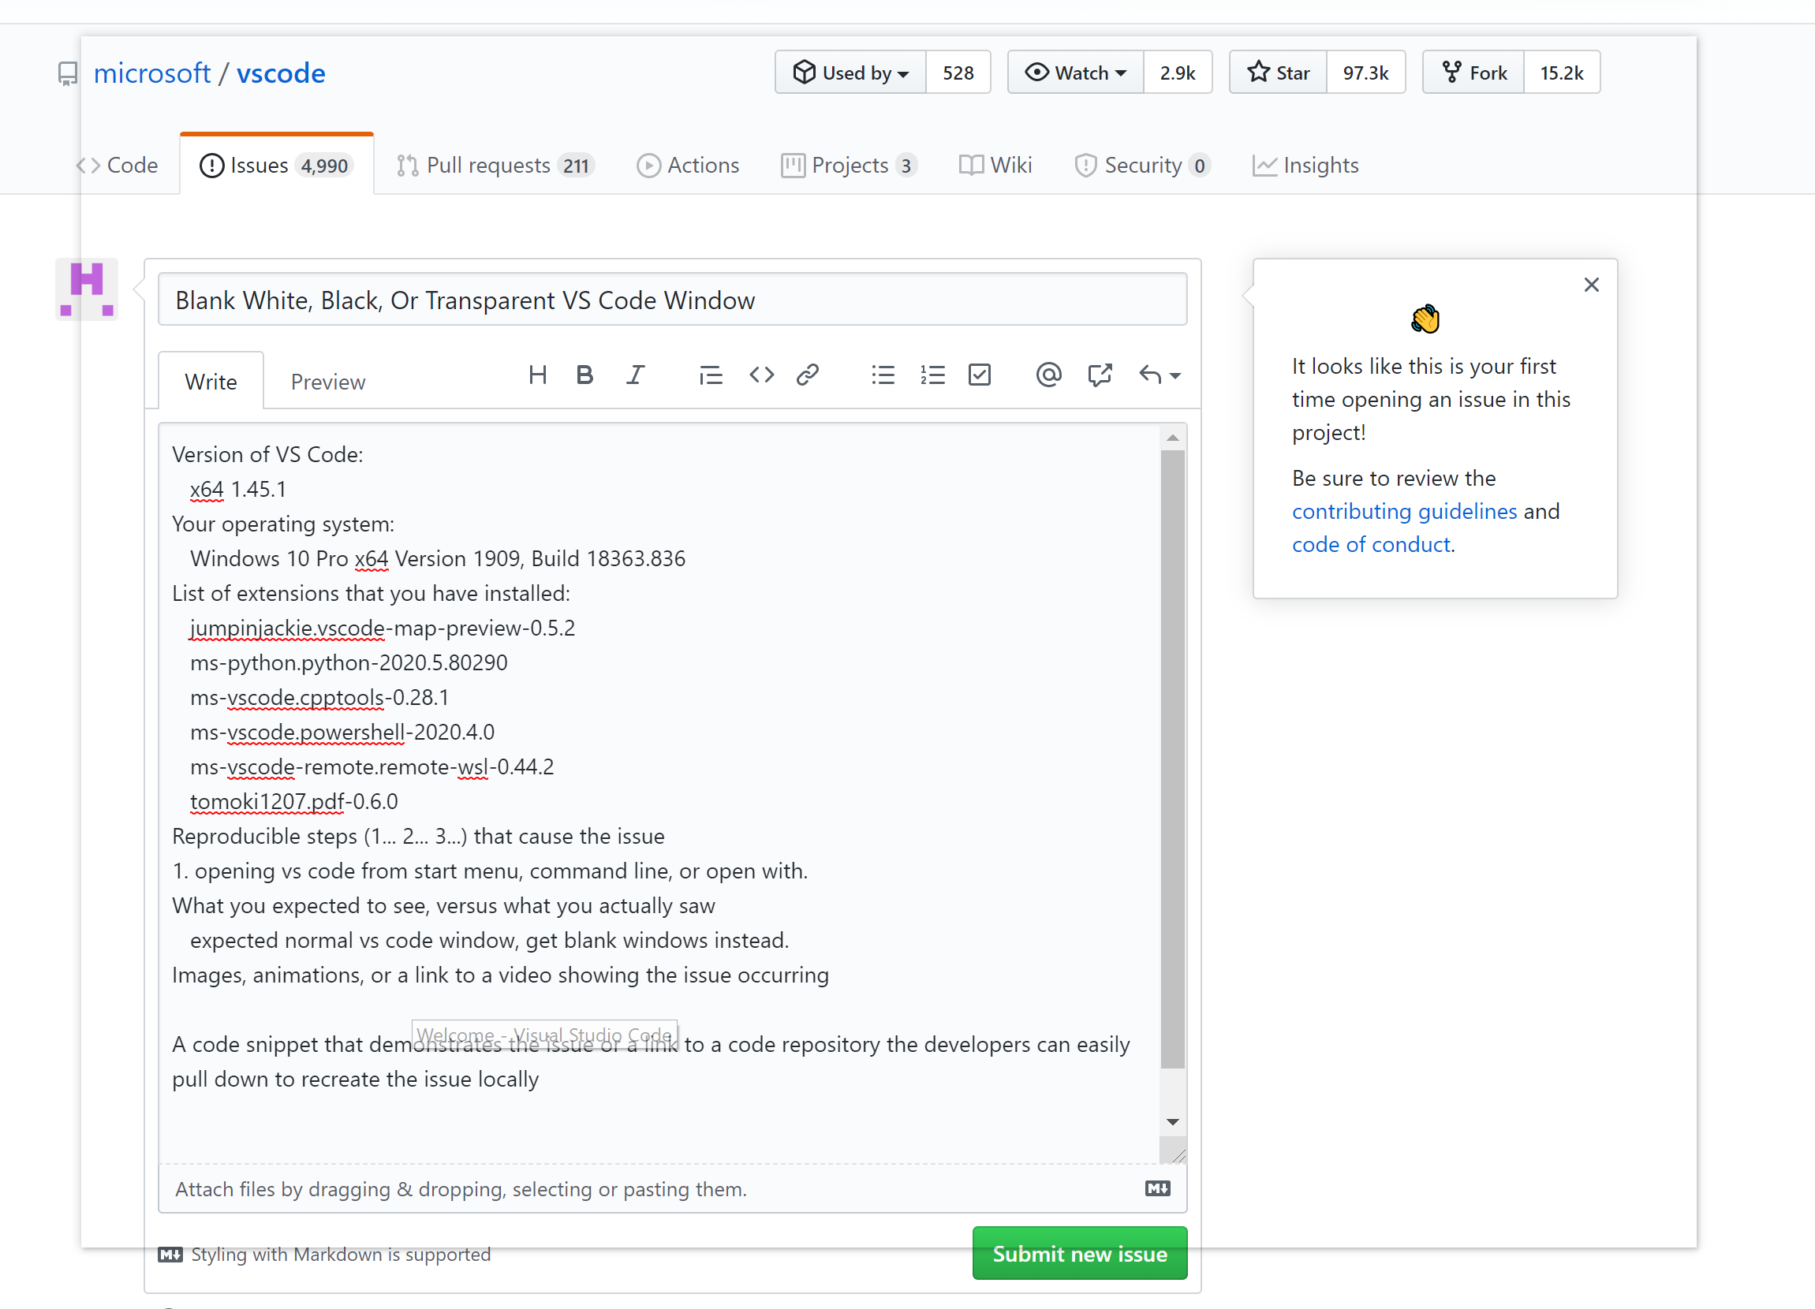The height and width of the screenshot is (1309, 1815).
Task: Insert a heading using the toolbar
Action: (x=537, y=375)
